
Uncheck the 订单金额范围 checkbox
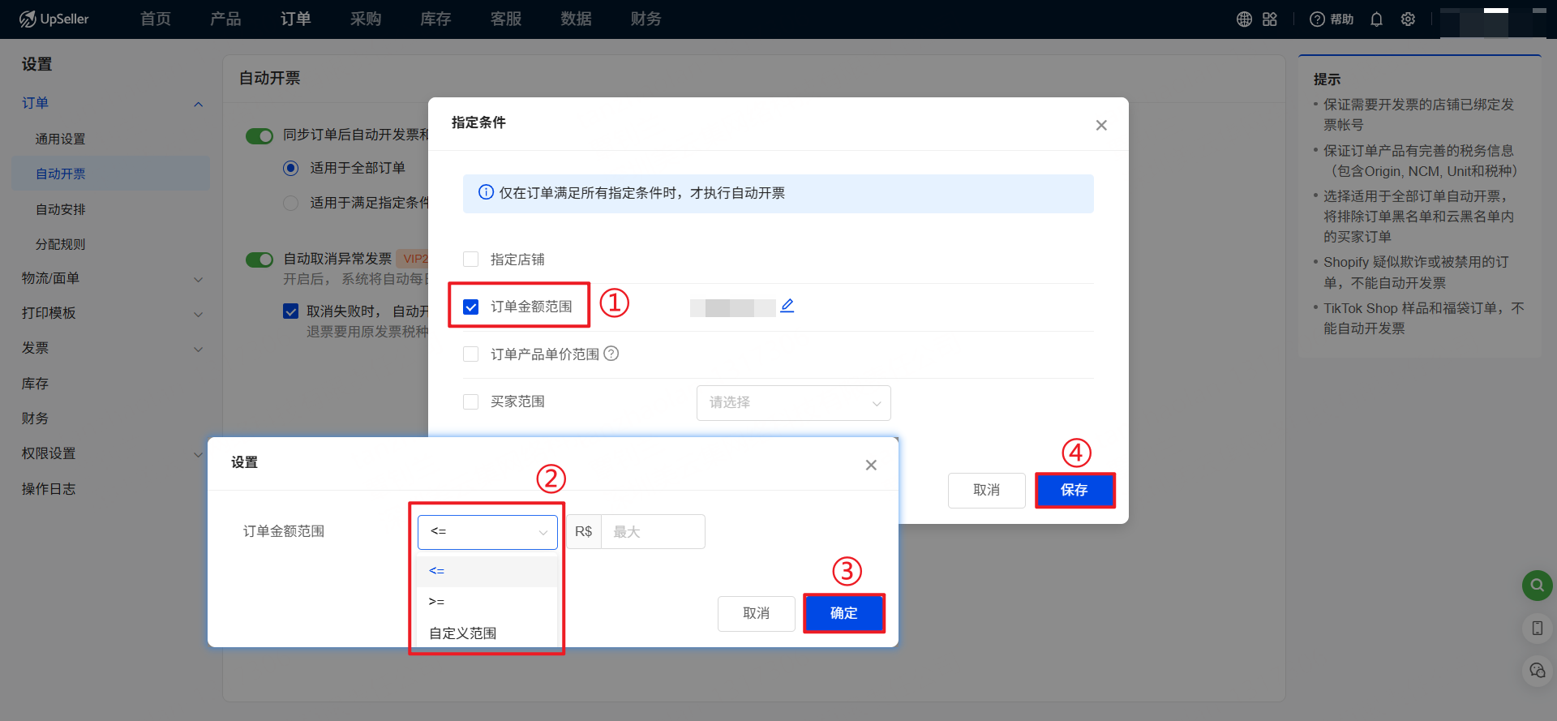coord(470,307)
